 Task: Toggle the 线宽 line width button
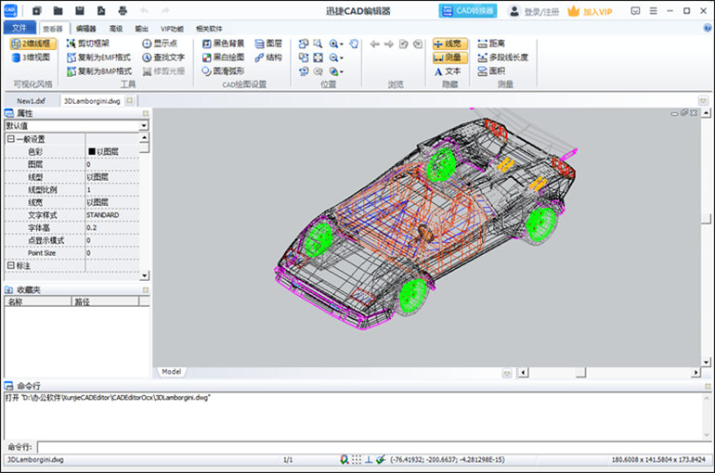(x=450, y=44)
